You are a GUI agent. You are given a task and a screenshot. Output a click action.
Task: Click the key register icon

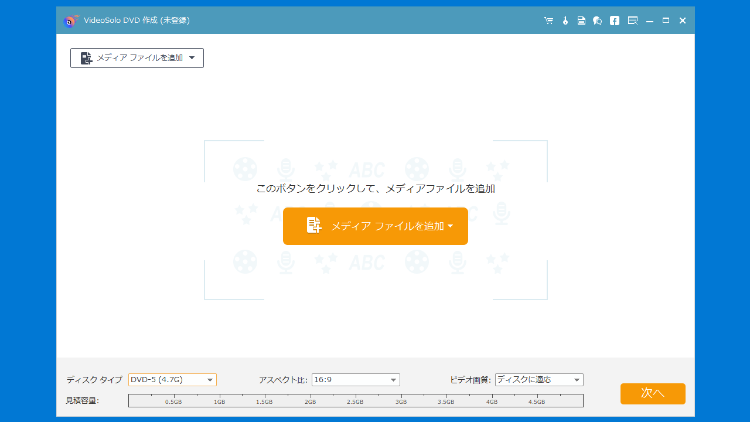[565, 21]
